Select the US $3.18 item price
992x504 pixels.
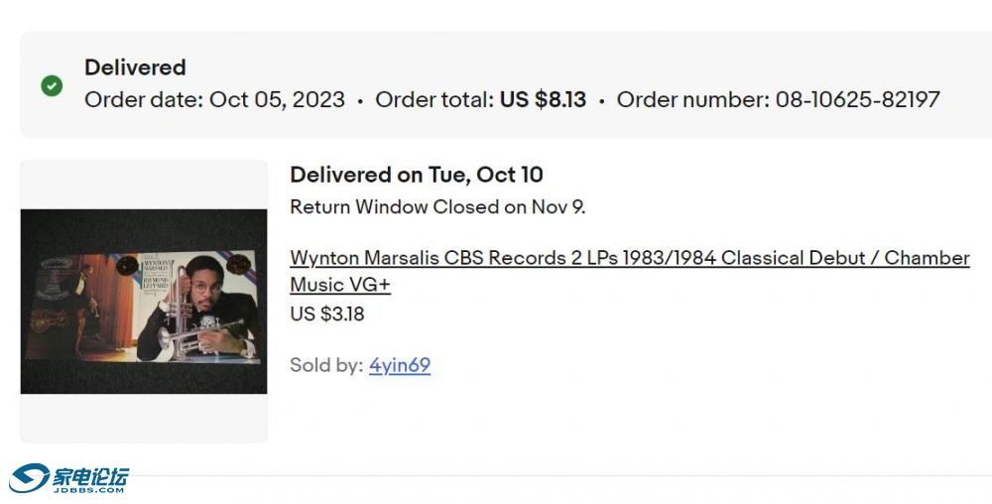pos(326,314)
